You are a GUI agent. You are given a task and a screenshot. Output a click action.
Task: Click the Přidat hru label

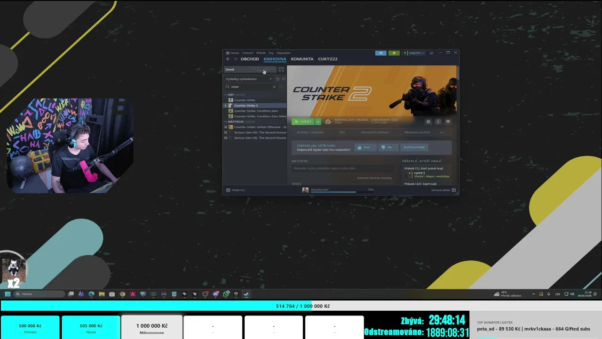pos(238,190)
